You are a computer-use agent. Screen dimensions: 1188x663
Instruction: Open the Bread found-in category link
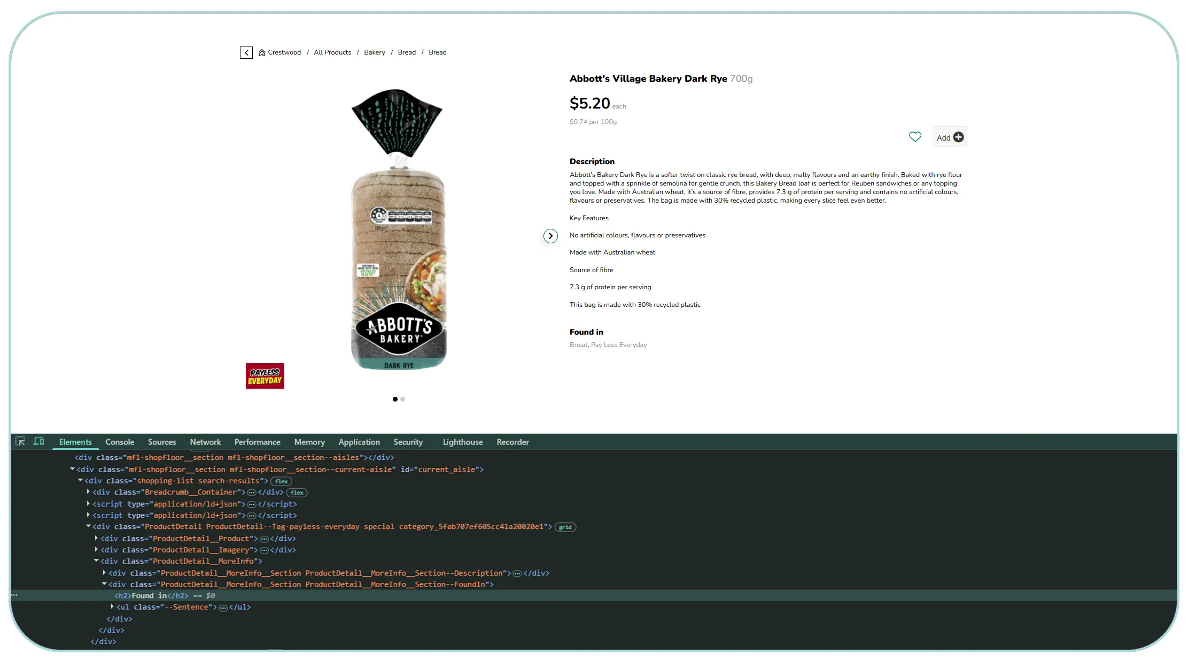[x=578, y=345]
